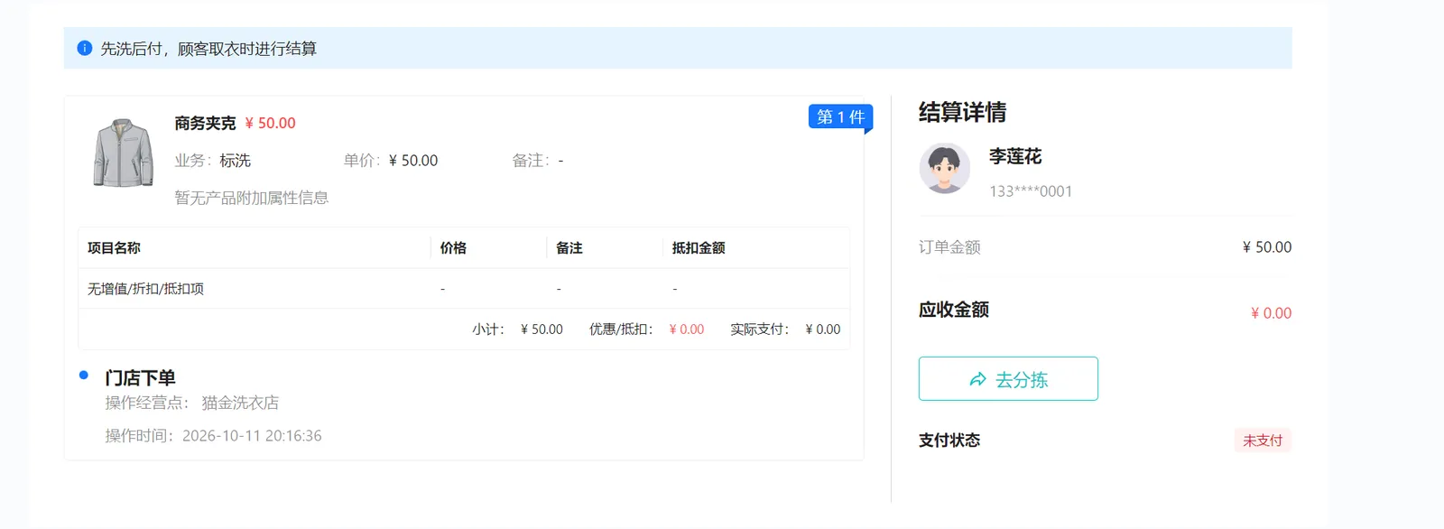Click the store name 猫金洗衣店
Screen dimensions: 1444x529
[x=240, y=403]
